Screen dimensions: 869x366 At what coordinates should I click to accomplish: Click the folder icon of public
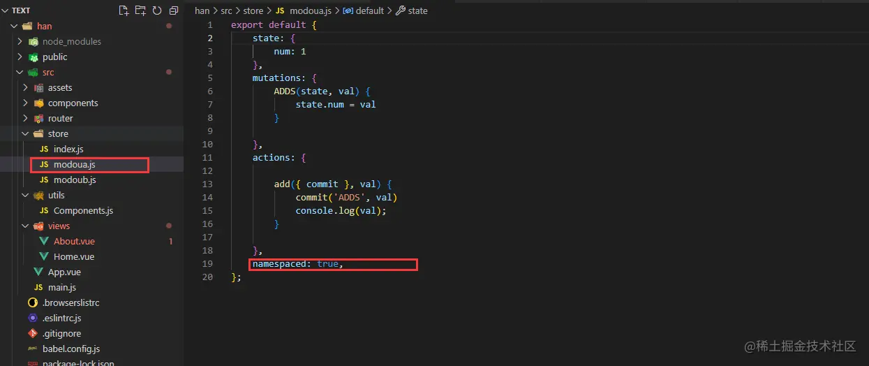point(33,57)
